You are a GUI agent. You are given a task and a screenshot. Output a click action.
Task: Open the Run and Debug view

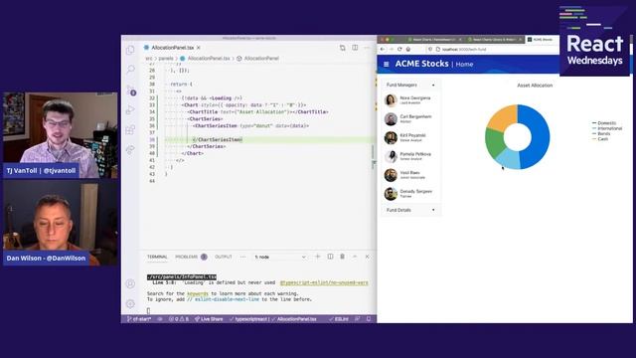[130, 110]
